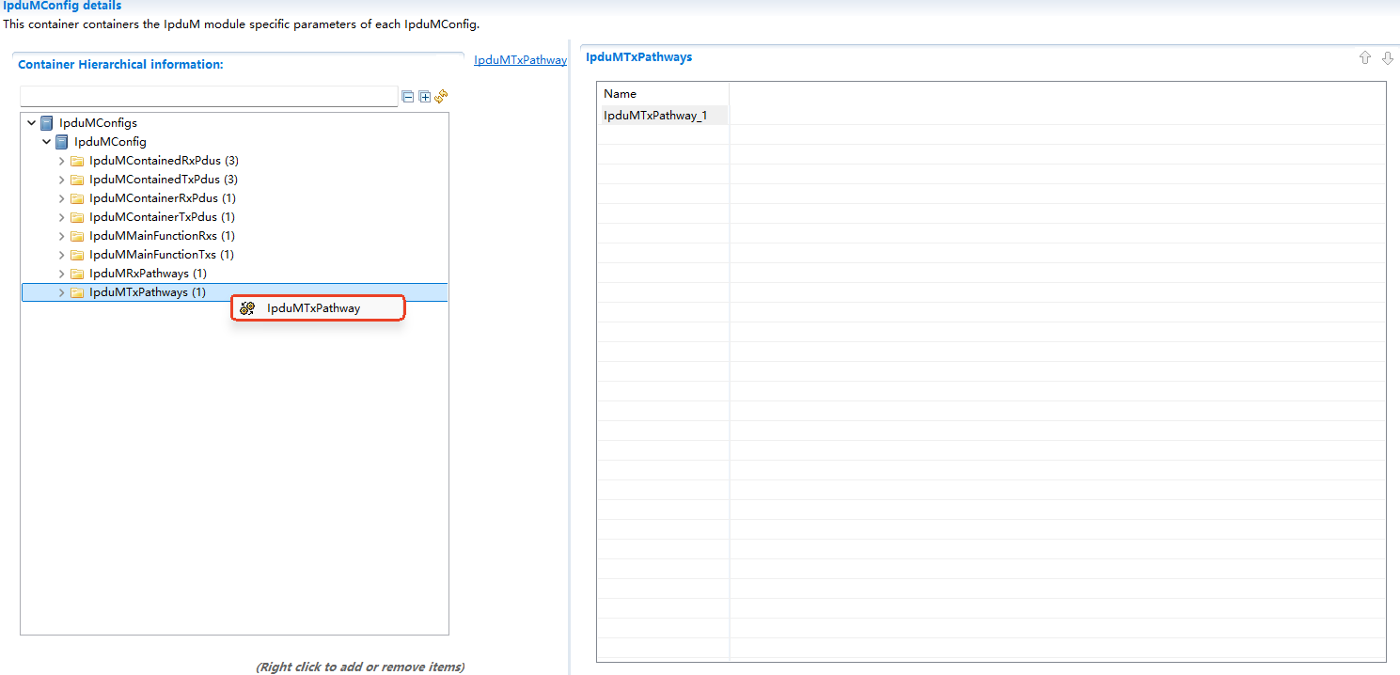Select IpduMContainedTxPdus (3) in tree
The width and height of the screenshot is (1400, 675).
[163, 180]
